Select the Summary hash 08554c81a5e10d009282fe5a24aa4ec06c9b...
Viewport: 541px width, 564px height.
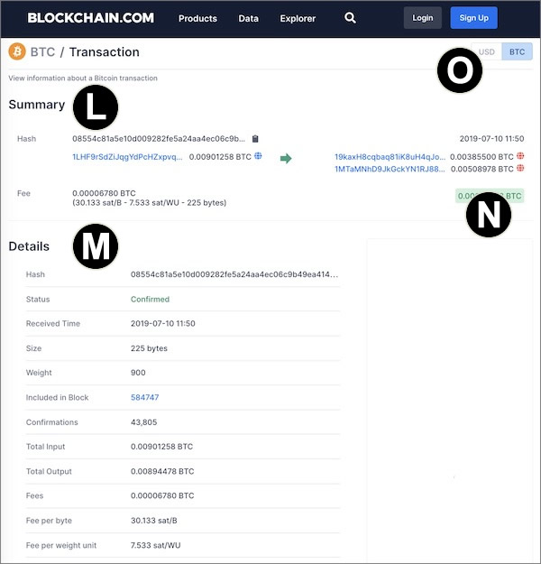click(159, 139)
